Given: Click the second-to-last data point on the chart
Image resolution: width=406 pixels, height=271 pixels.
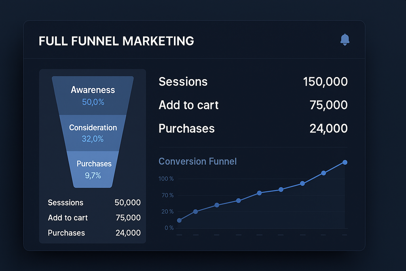Looking at the screenshot, I should click(x=323, y=173).
